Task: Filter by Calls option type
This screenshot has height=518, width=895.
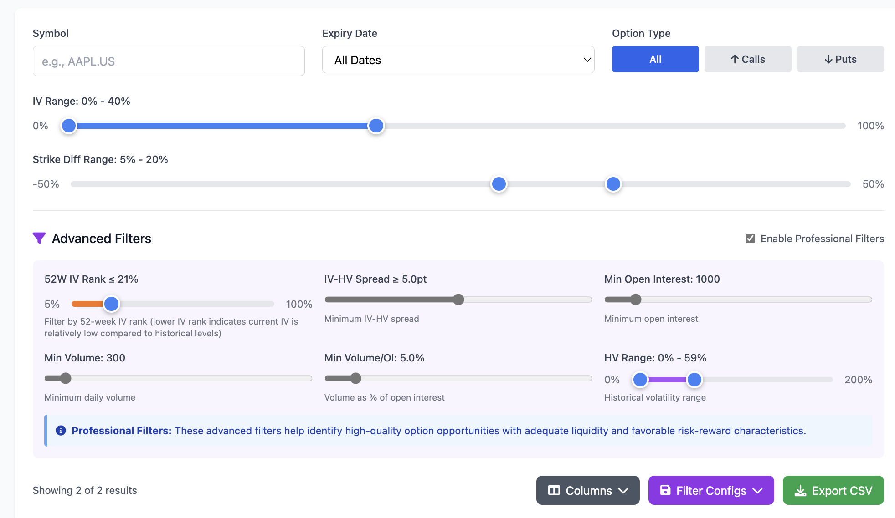Action: [748, 59]
